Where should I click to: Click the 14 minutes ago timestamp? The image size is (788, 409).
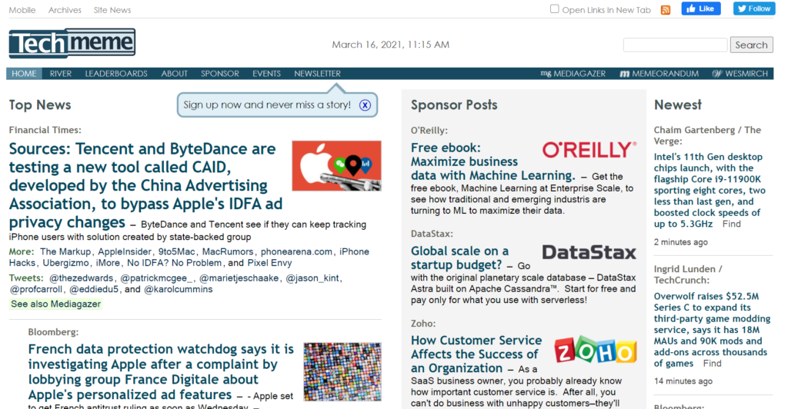tap(683, 381)
